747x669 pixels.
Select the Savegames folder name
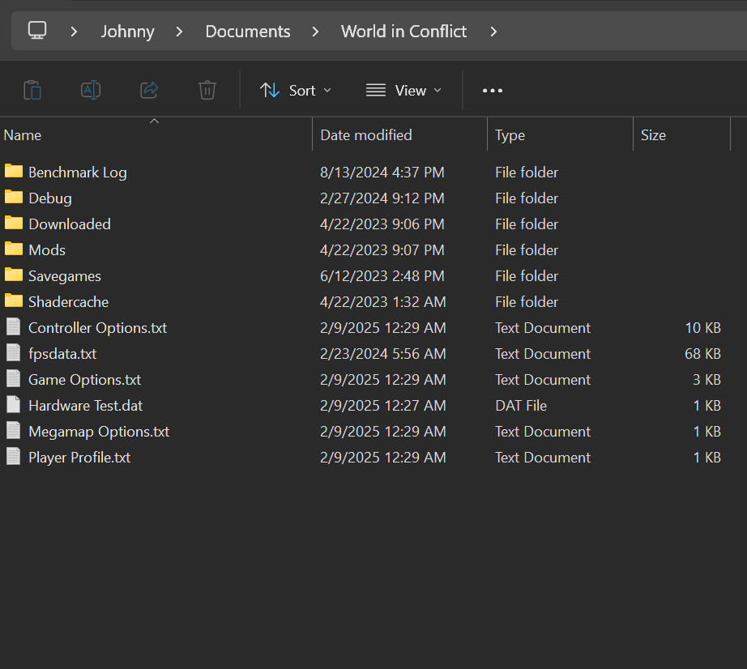click(x=65, y=276)
